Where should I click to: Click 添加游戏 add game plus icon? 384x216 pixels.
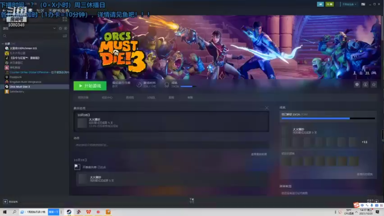click(x=5, y=202)
